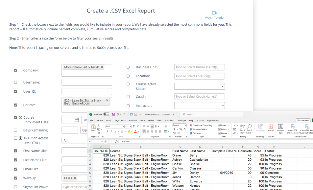Click the Business Unit select field

[x=200, y=67]
